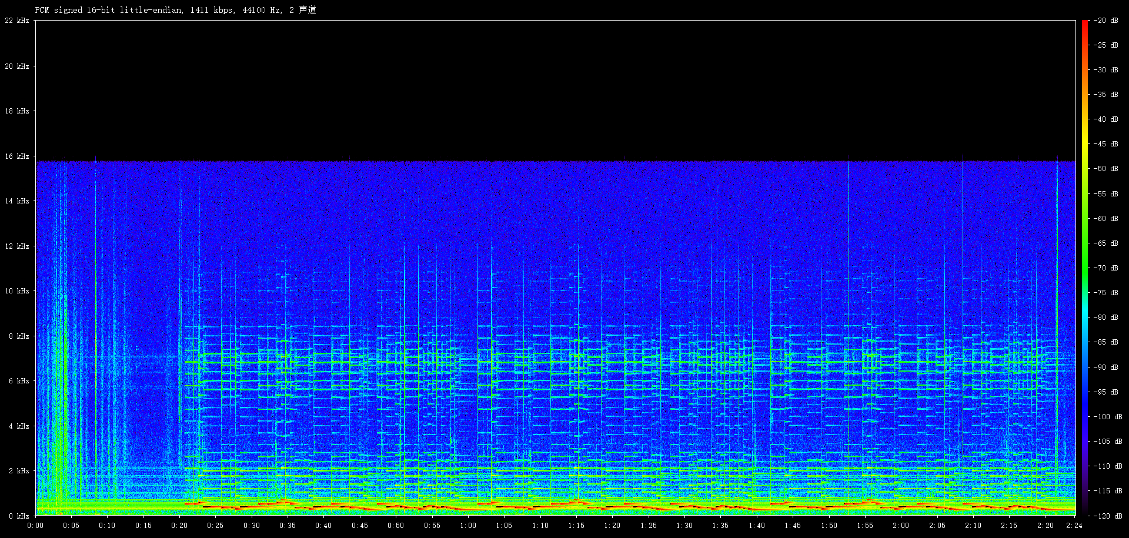This screenshot has width=1129, height=538.
Task: Select the 1:00 mark on time axis
Action: [x=468, y=526]
